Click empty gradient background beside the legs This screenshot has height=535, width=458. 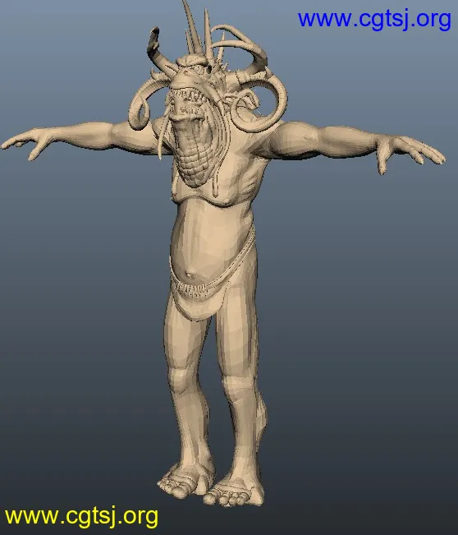(x=341, y=376)
